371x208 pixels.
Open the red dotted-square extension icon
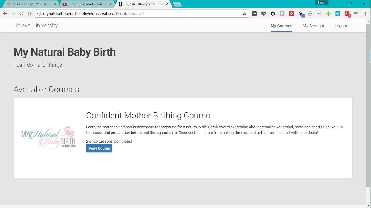pyautogui.click(x=291, y=14)
